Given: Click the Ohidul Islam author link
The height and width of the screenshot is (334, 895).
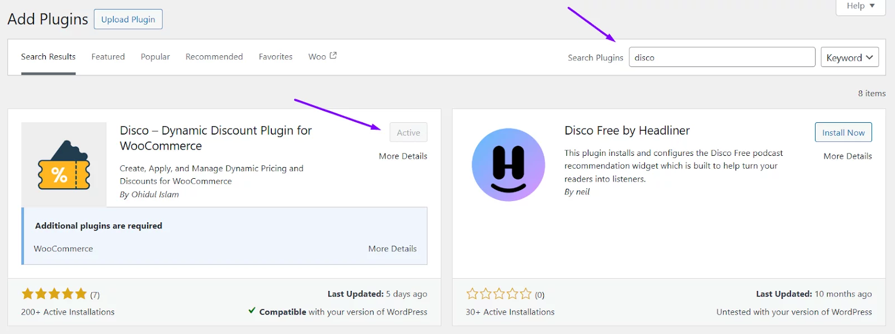Looking at the screenshot, I should pos(155,194).
